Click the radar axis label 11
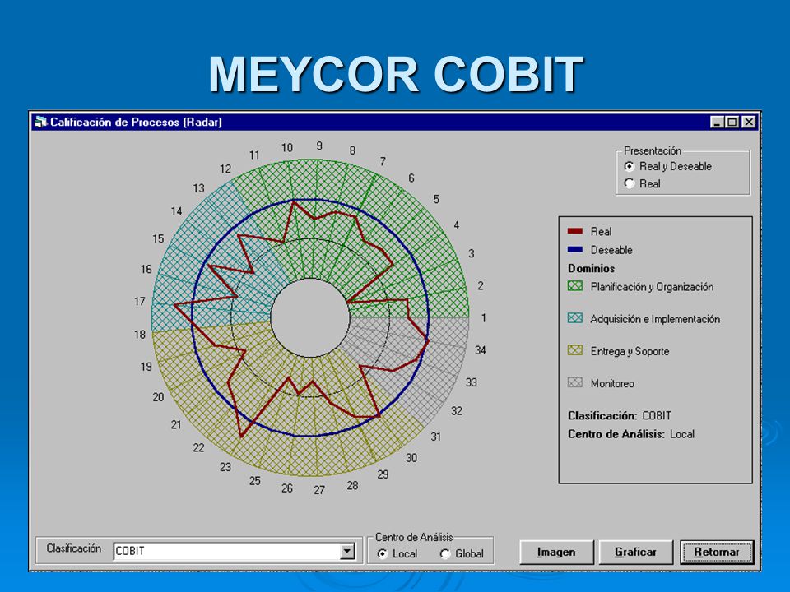Image resolution: width=790 pixels, height=592 pixels. pyautogui.click(x=254, y=155)
